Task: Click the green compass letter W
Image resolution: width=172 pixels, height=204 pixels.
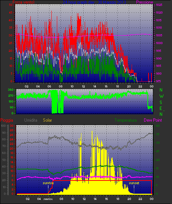Action: 161,96
